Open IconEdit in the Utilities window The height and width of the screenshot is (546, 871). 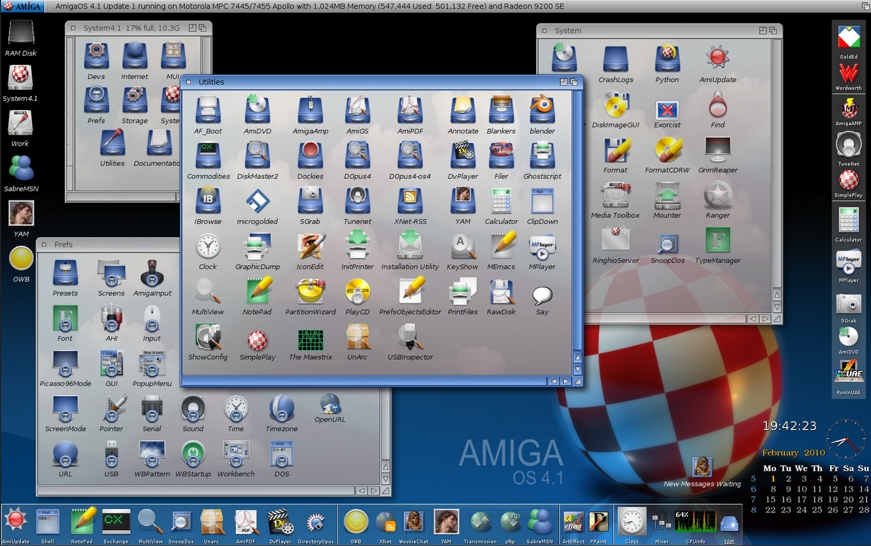pyautogui.click(x=309, y=244)
